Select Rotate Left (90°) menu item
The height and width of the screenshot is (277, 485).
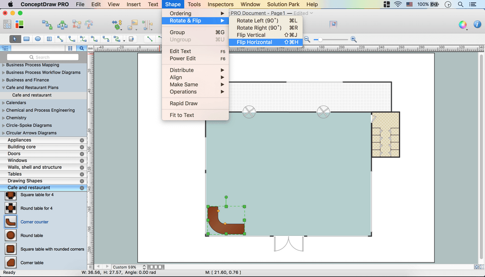pyautogui.click(x=258, y=21)
